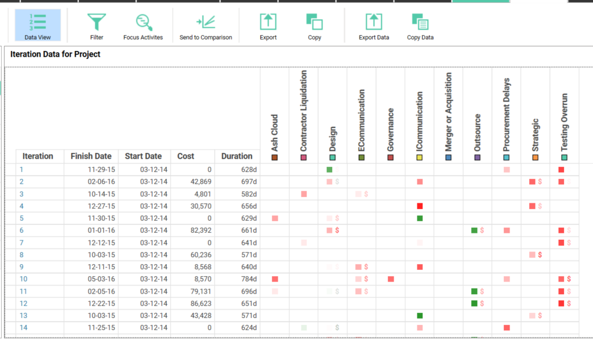Select the Testing Overrun column header

tap(565, 122)
